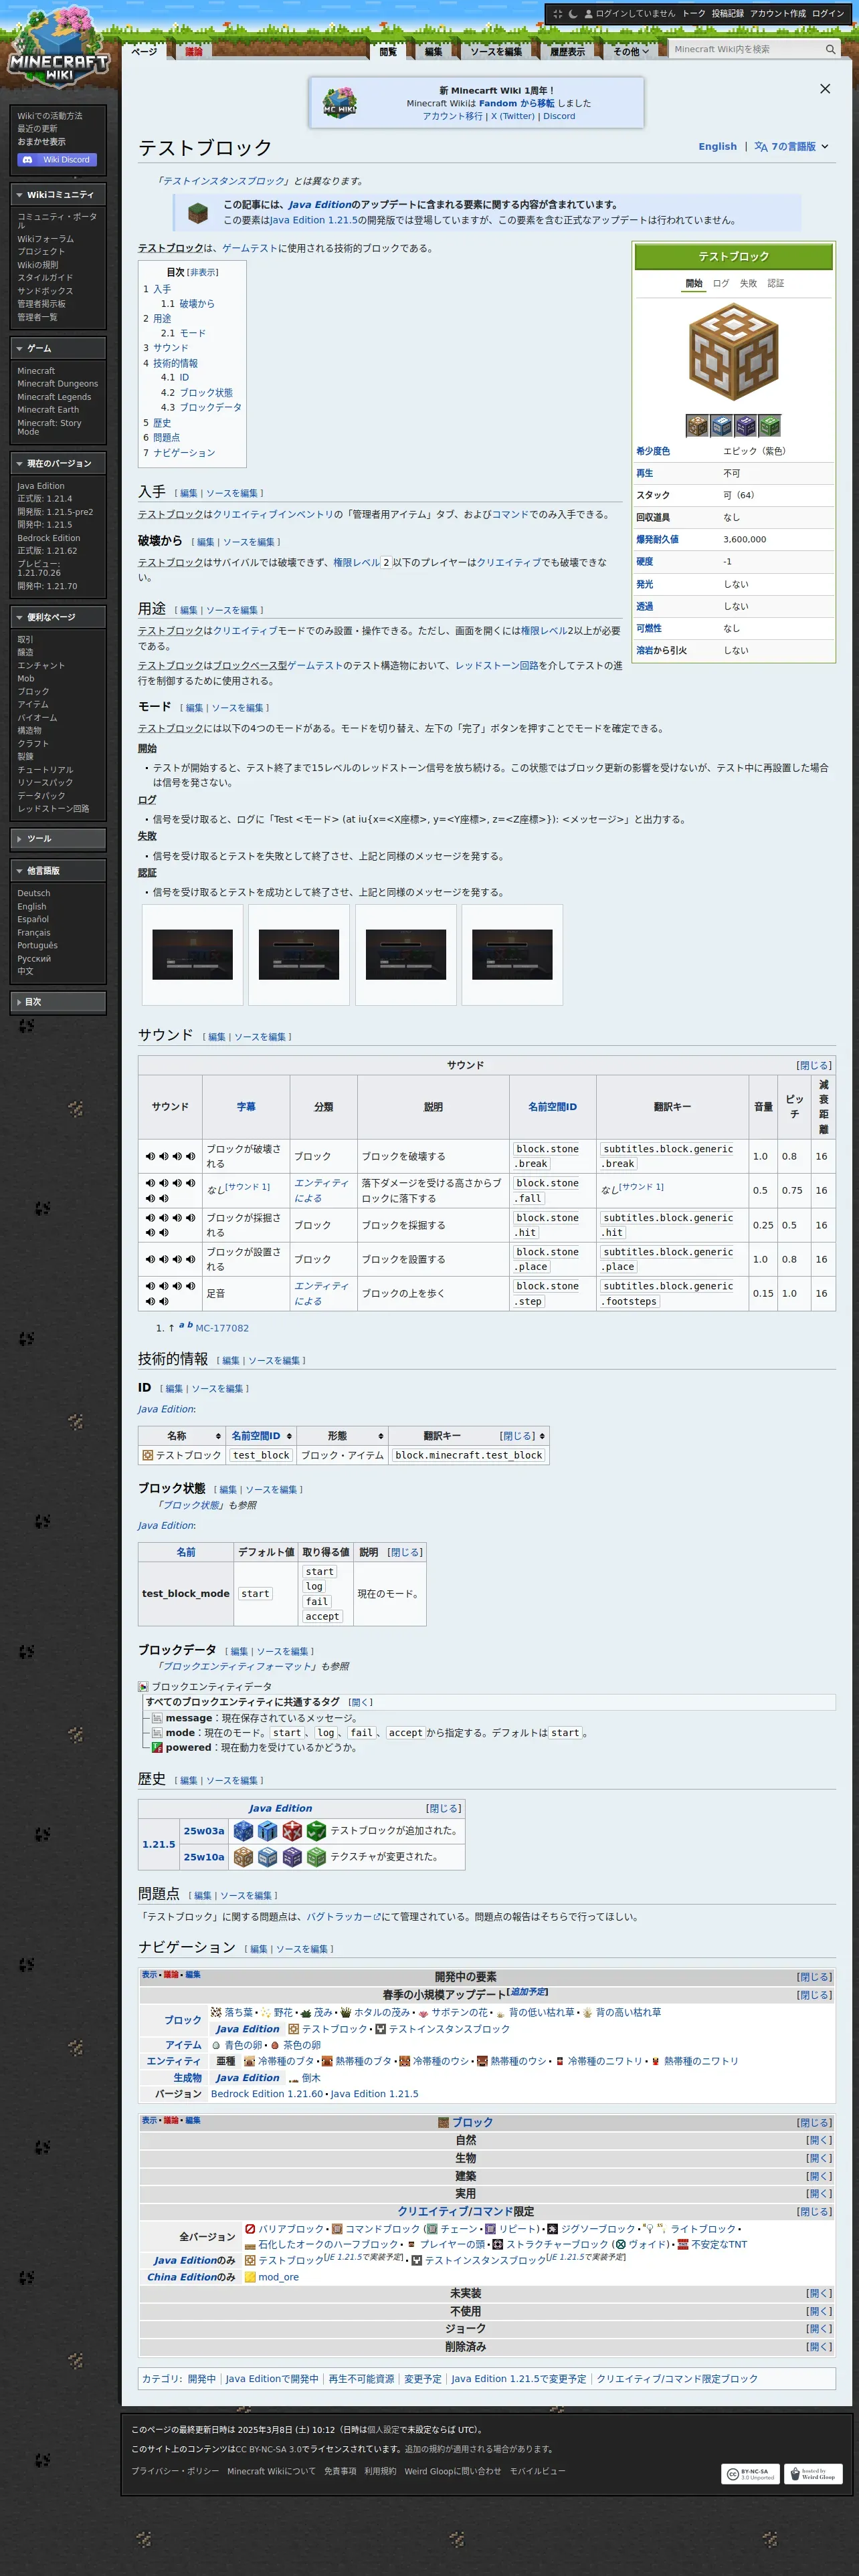Hide the table of contents via 非表示
The image size is (859, 2576).
click(203, 272)
